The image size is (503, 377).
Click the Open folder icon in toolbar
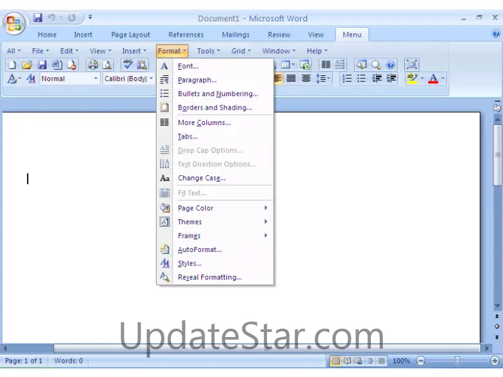point(27,64)
